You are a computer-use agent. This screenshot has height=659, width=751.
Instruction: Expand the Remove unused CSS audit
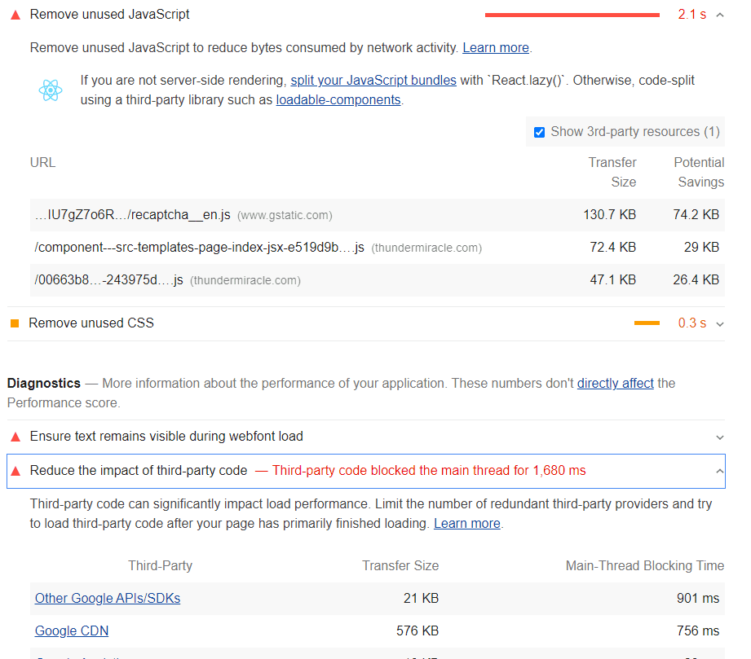point(719,323)
